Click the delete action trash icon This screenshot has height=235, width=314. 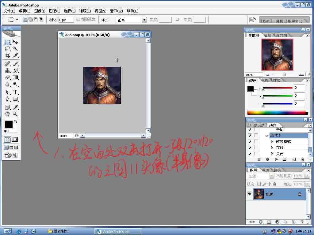[x=303, y=159]
